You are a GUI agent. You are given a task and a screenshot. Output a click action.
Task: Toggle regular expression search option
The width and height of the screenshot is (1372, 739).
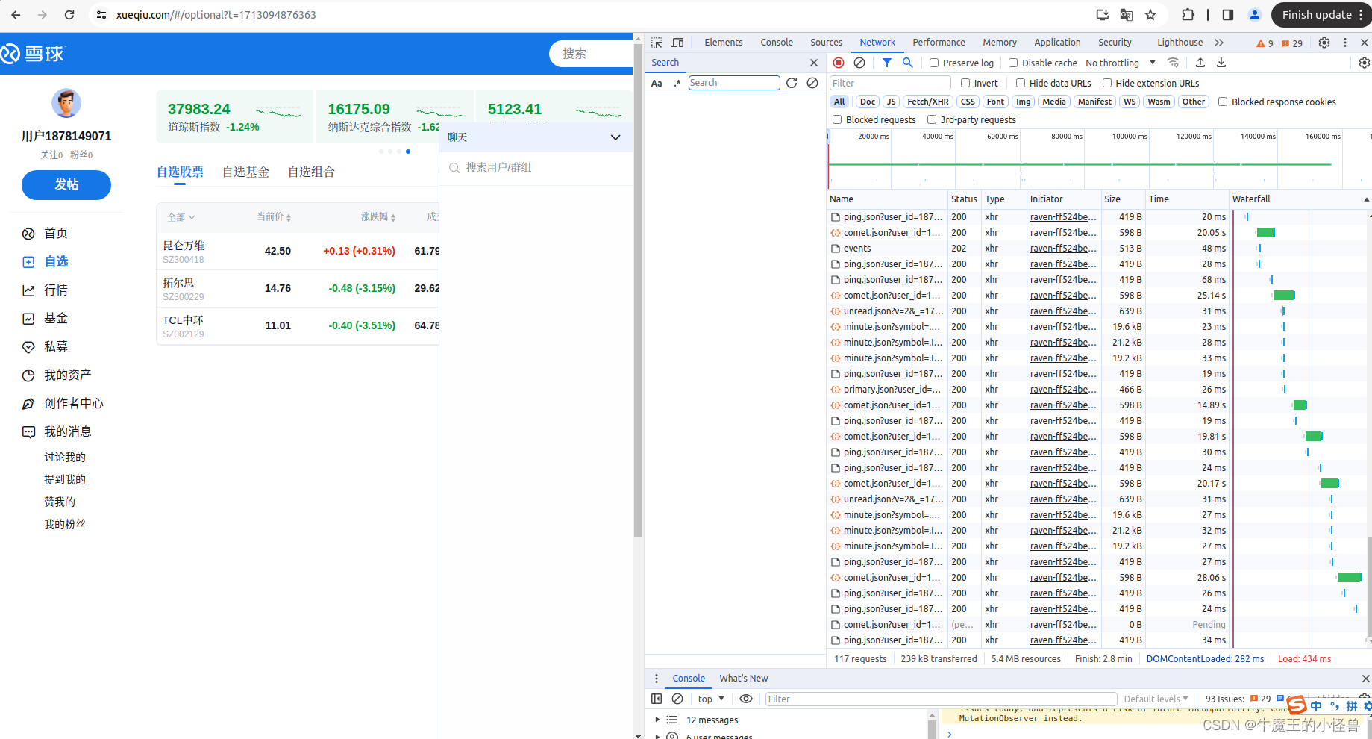point(677,83)
